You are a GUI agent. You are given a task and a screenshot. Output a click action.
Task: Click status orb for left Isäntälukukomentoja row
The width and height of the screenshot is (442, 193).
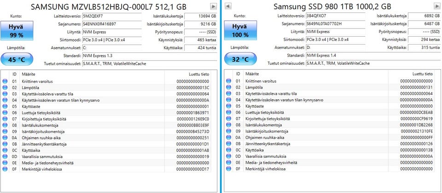[x=5, y=125]
